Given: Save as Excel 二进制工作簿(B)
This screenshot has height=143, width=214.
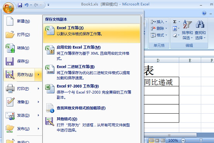Looking at the screenshot, I should click(92, 72).
